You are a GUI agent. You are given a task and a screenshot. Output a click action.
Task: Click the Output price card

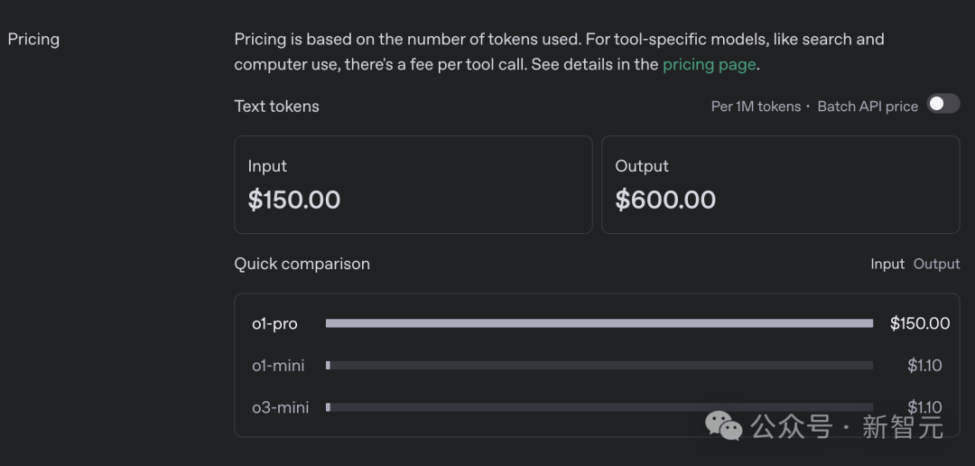pyautogui.click(x=780, y=185)
